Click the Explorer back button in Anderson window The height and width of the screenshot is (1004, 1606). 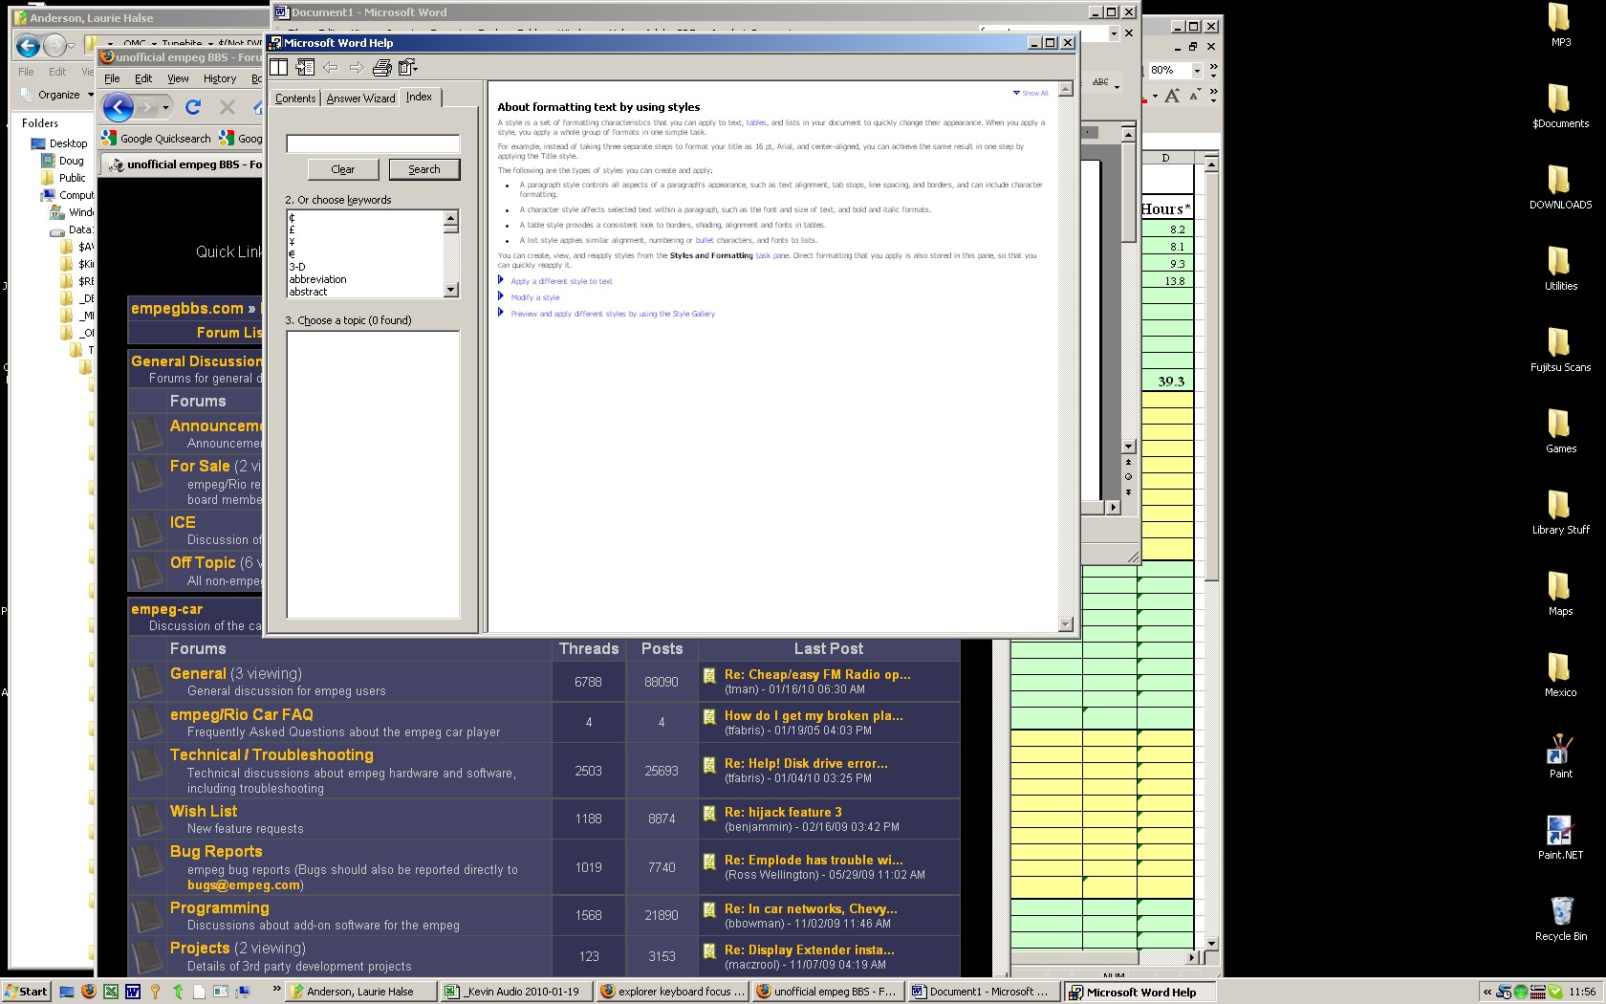coord(27,45)
